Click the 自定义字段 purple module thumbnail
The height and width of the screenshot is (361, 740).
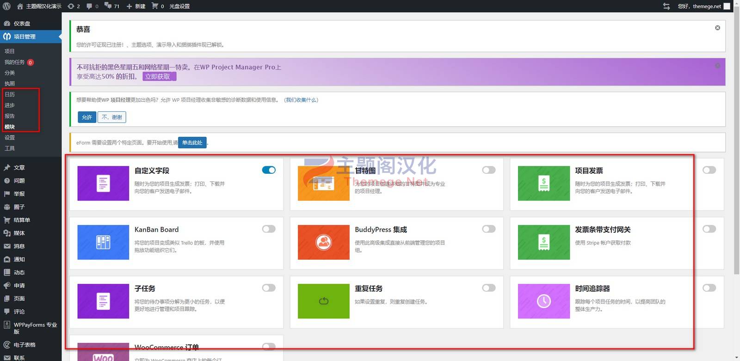(103, 184)
